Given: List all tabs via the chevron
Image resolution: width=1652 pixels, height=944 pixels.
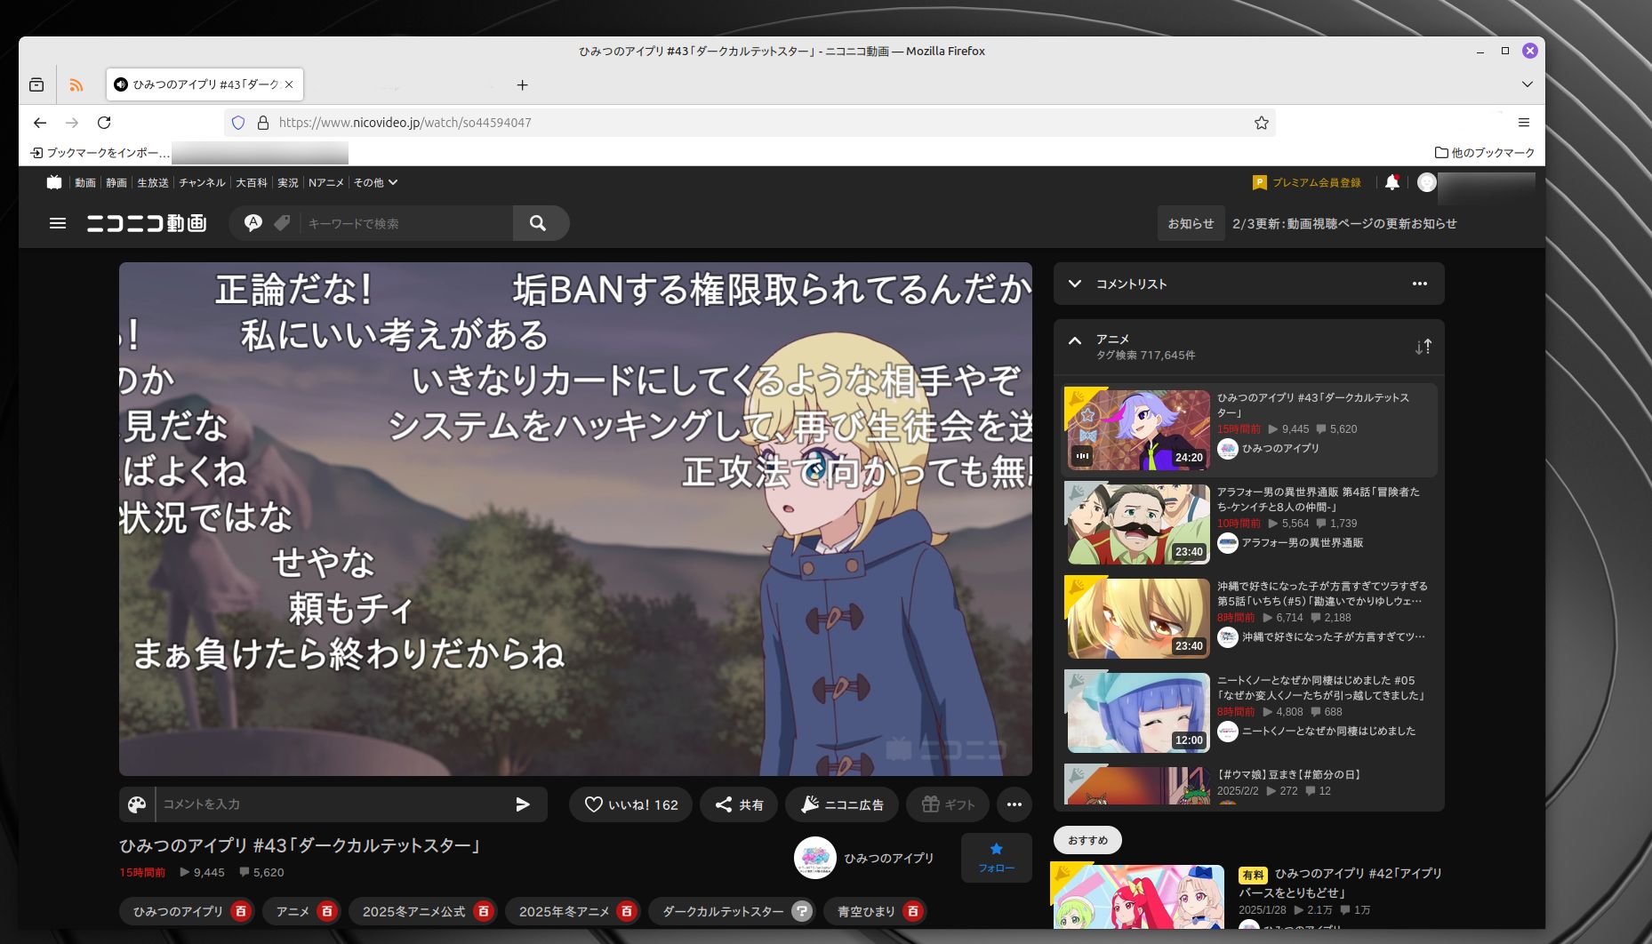Looking at the screenshot, I should click(x=1527, y=84).
